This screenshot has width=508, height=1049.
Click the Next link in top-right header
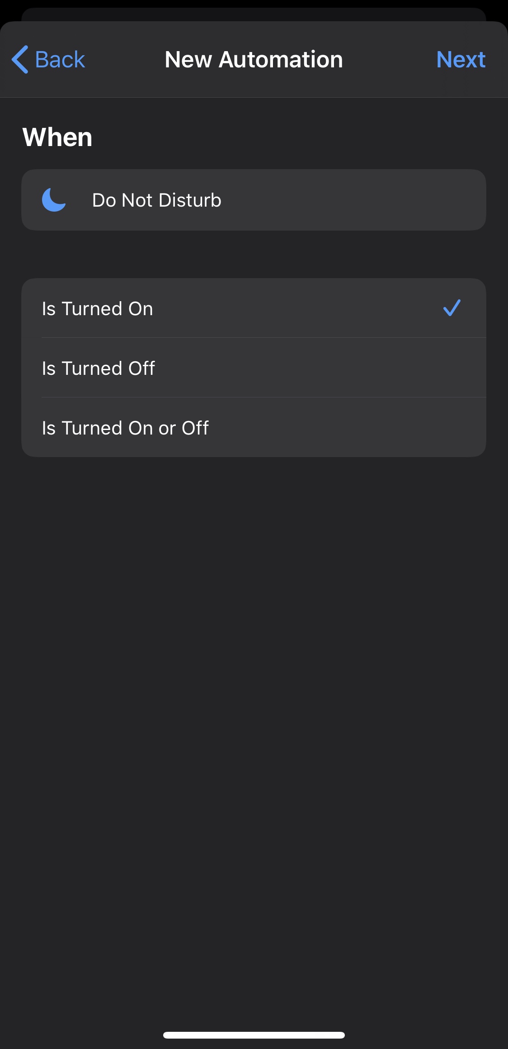461,60
